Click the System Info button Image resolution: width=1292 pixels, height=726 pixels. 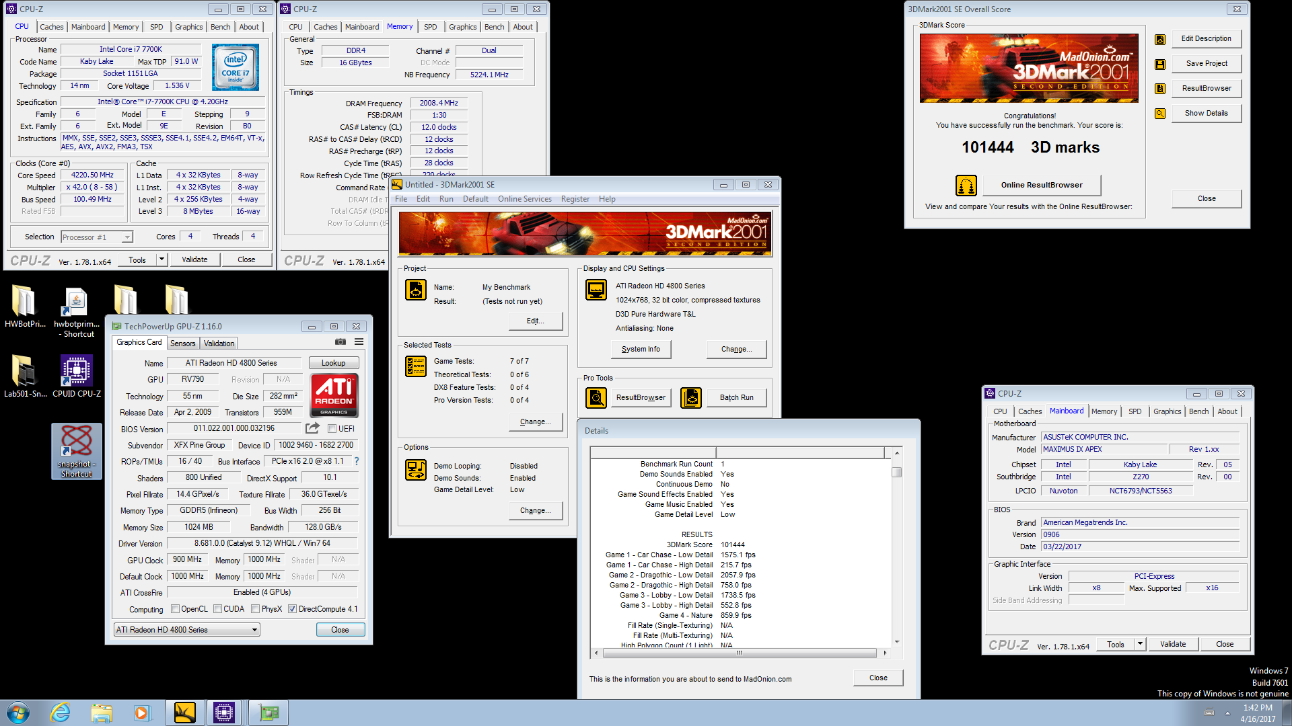coord(641,349)
